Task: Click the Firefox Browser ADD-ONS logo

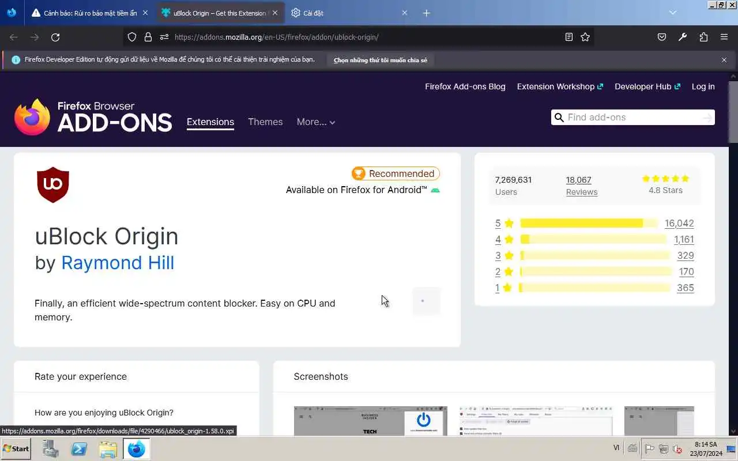Action: tap(93, 117)
